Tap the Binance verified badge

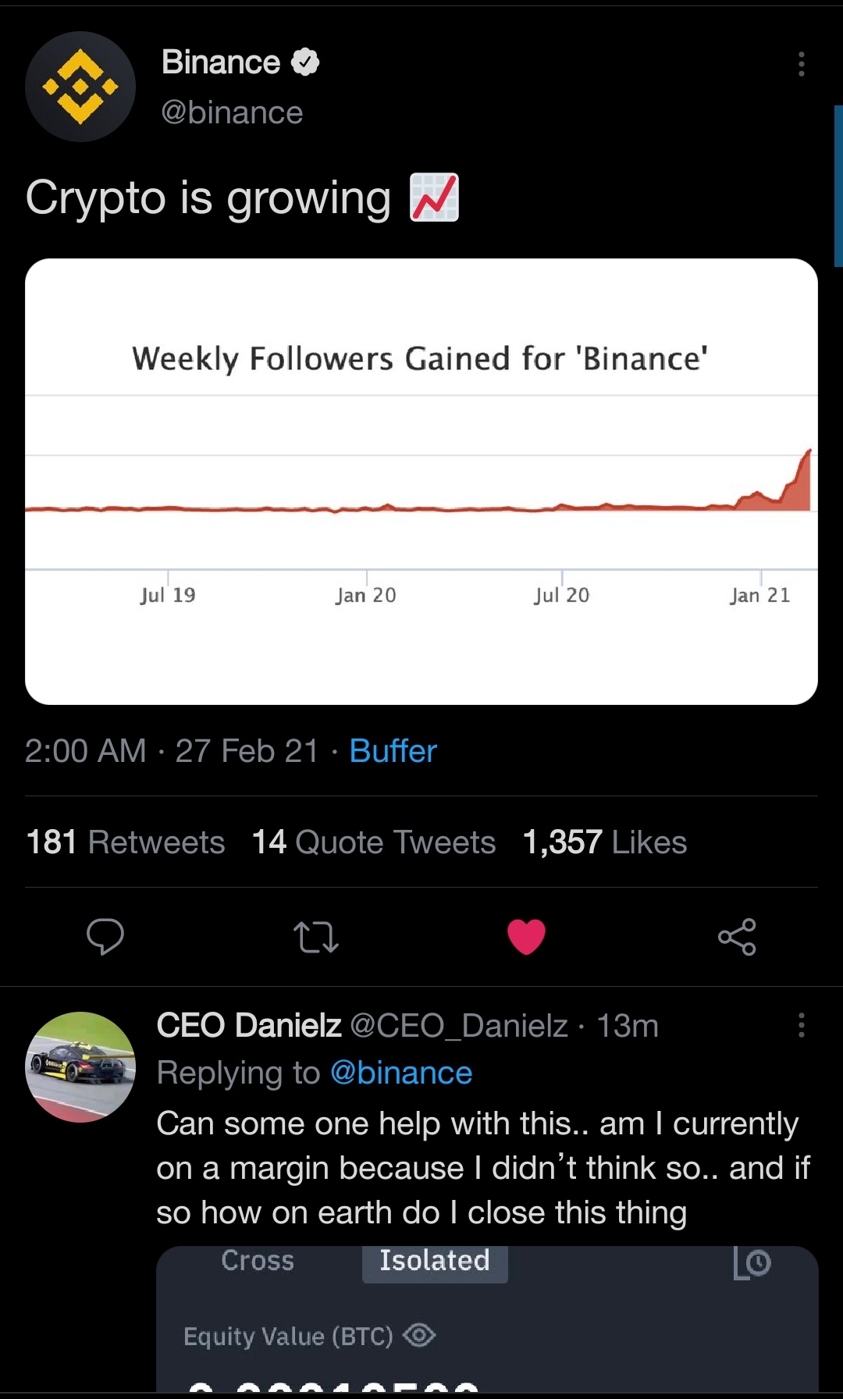[x=305, y=62]
